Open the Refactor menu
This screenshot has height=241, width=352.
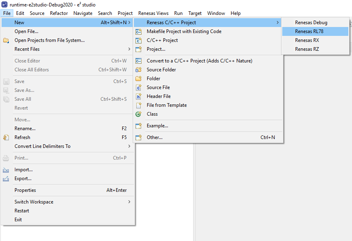point(59,13)
